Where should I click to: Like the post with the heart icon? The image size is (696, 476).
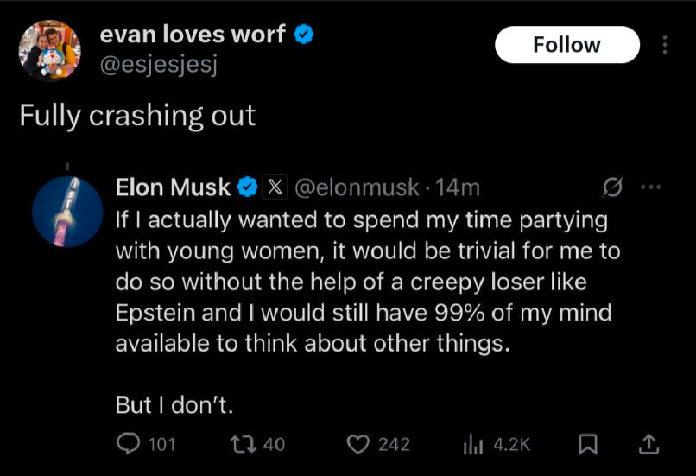tap(357, 444)
